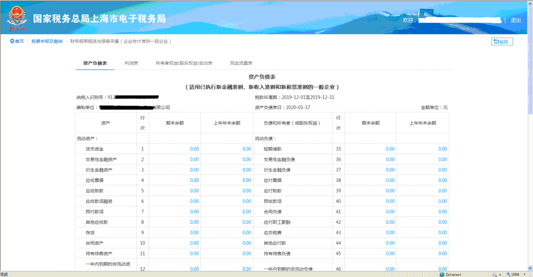Click 预付款项 期末余额 value
The image size is (533, 277).
point(194,212)
